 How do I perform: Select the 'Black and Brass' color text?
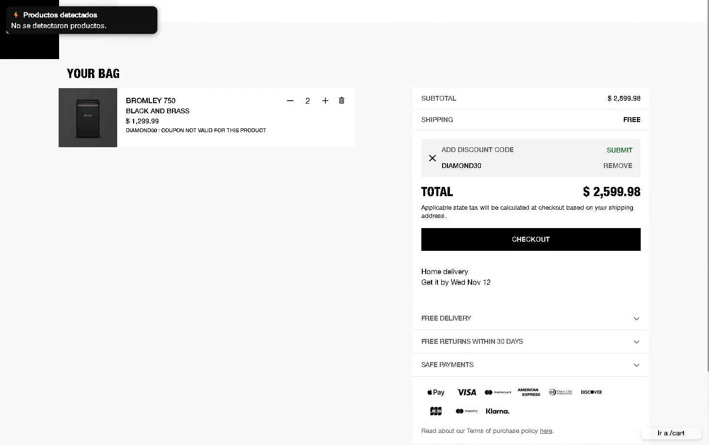click(157, 111)
